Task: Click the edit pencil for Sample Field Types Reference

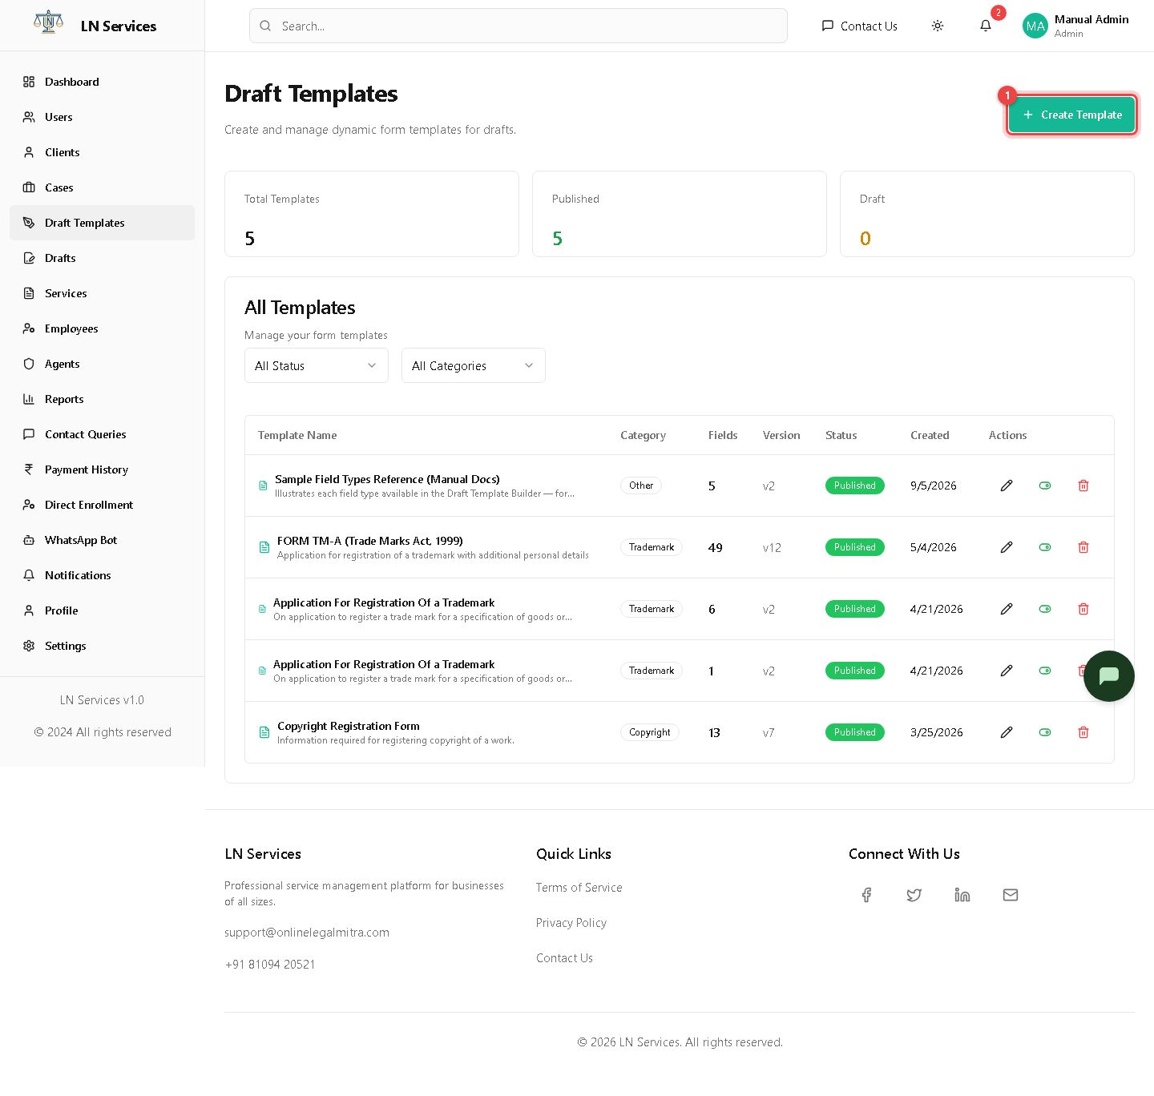Action: pos(1007,486)
